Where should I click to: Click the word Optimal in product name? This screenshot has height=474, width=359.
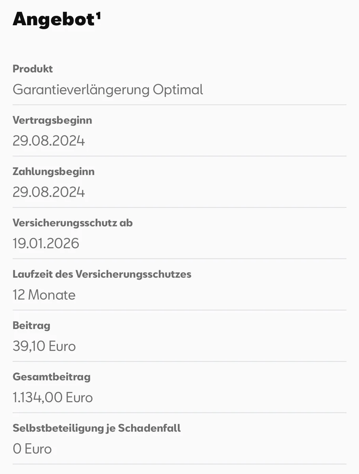tap(178, 90)
